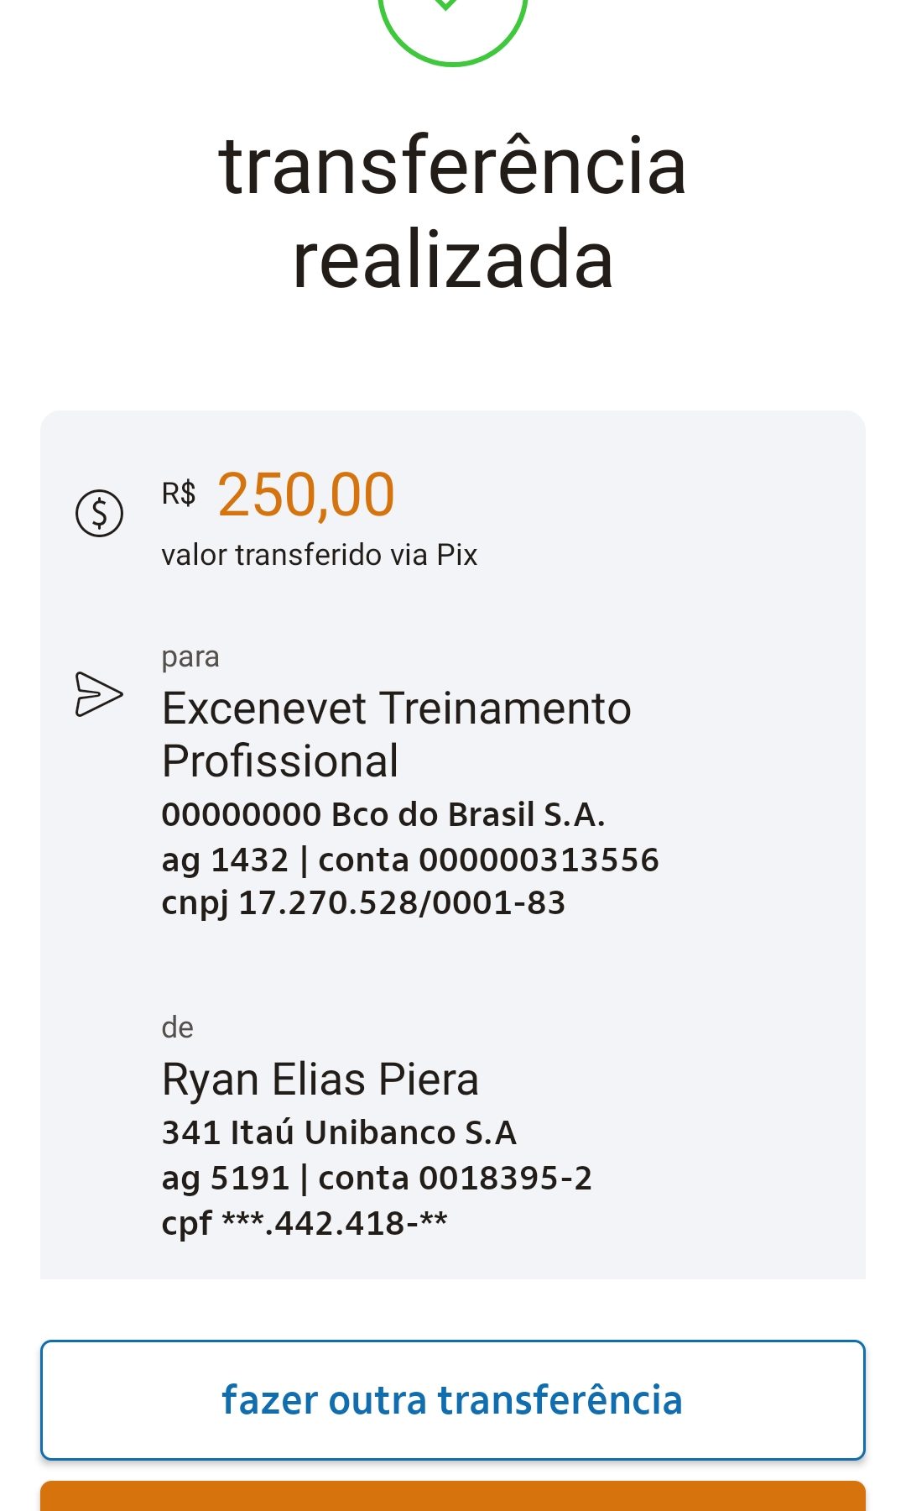Click the para label above recipient

click(x=190, y=656)
